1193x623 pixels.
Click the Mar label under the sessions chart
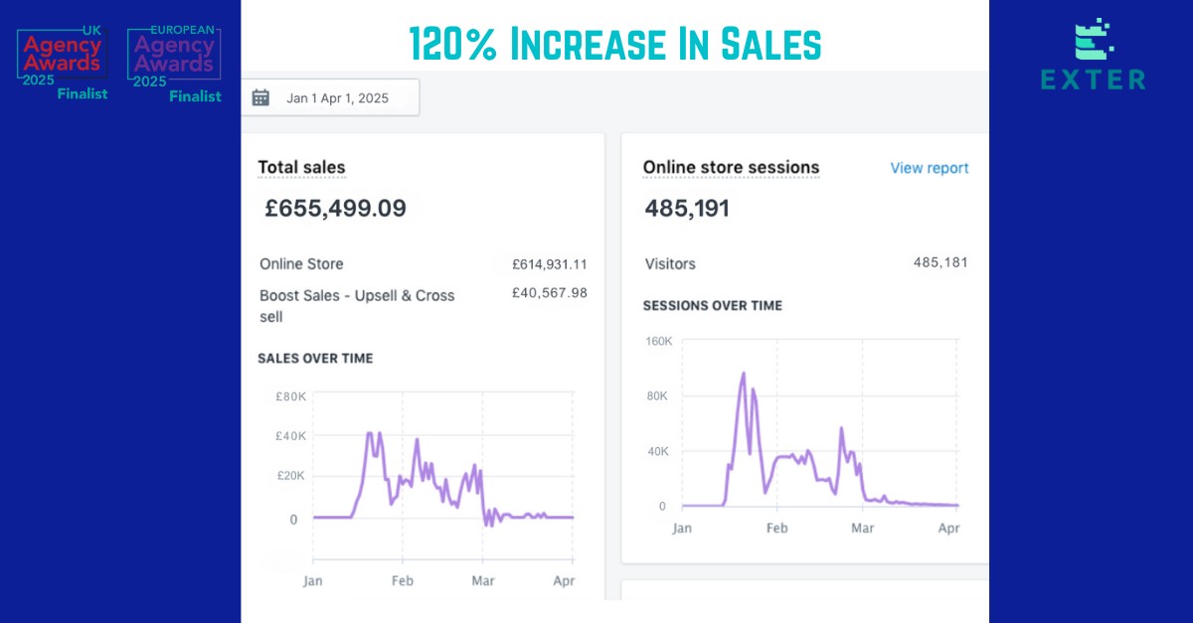[x=861, y=528]
